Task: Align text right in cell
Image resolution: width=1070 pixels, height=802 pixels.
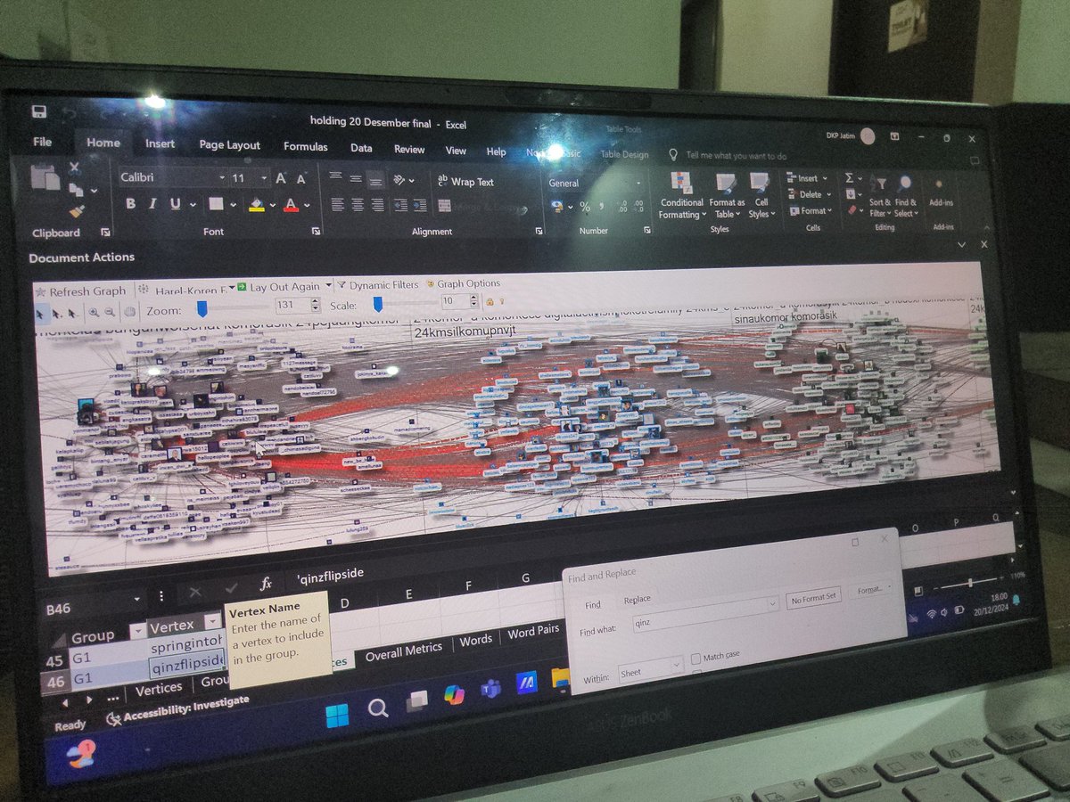Action: pos(377,205)
